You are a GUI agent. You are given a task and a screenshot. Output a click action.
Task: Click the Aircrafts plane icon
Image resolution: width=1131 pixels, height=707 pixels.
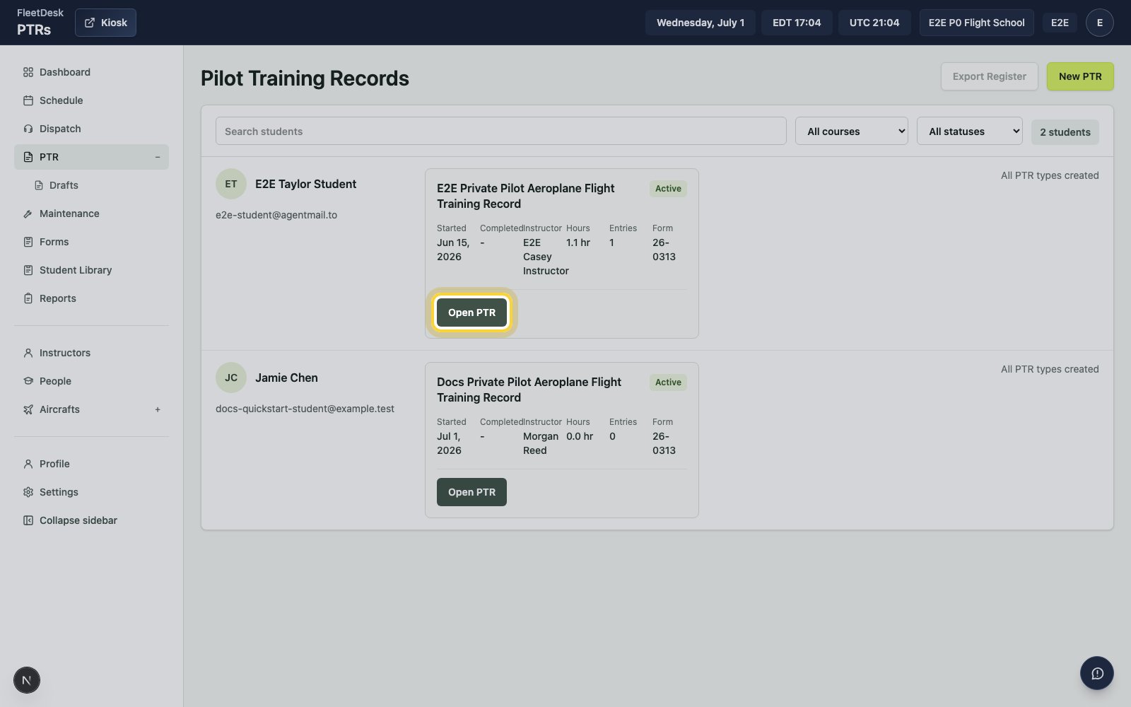point(28,409)
